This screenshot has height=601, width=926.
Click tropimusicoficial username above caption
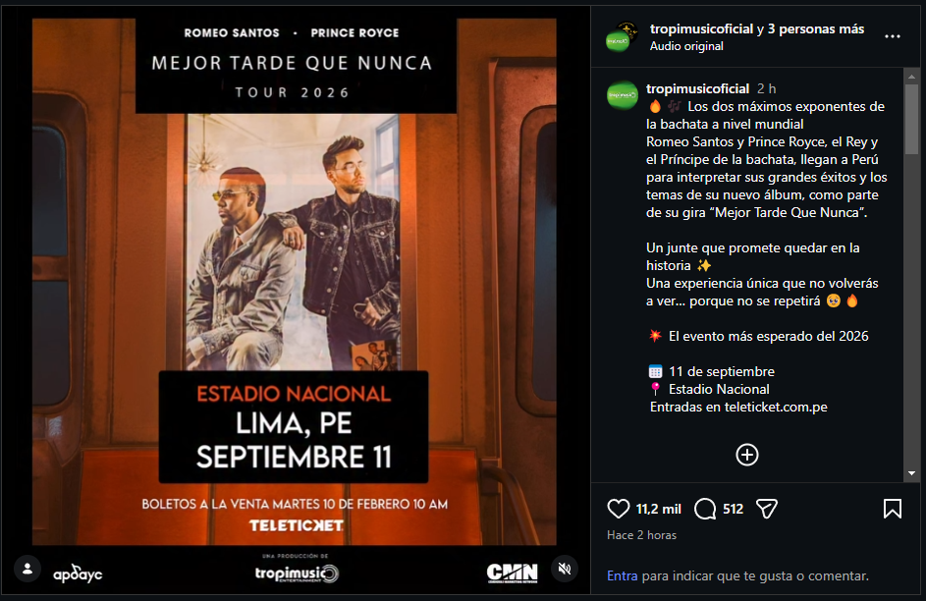coord(697,88)
